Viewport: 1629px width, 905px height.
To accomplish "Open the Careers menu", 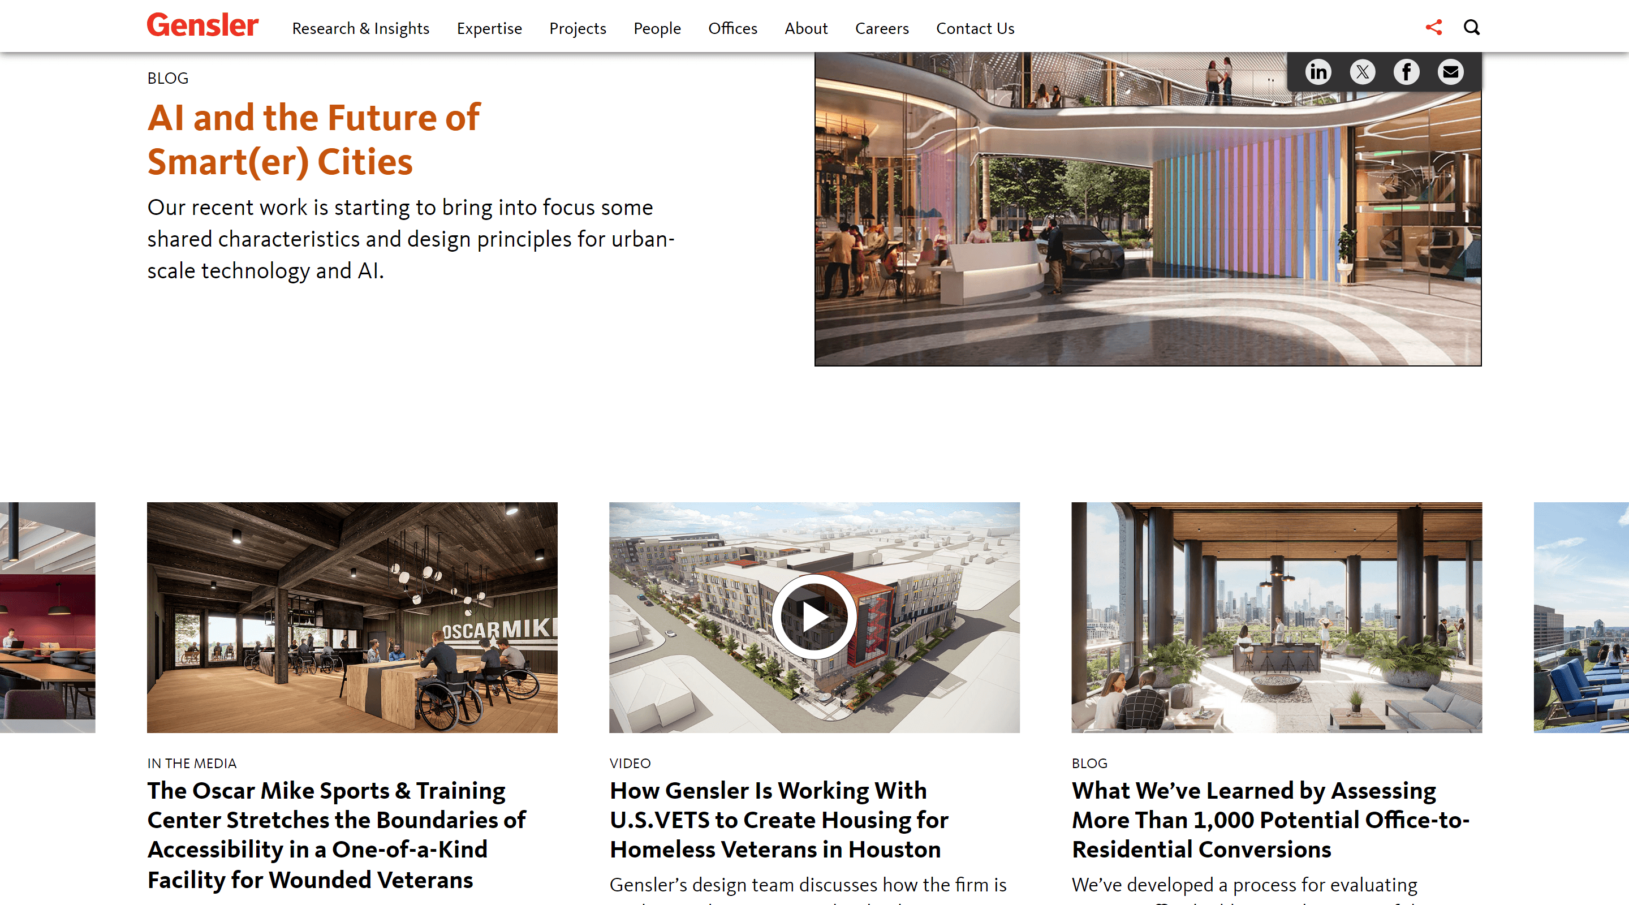I will [882, 28].
